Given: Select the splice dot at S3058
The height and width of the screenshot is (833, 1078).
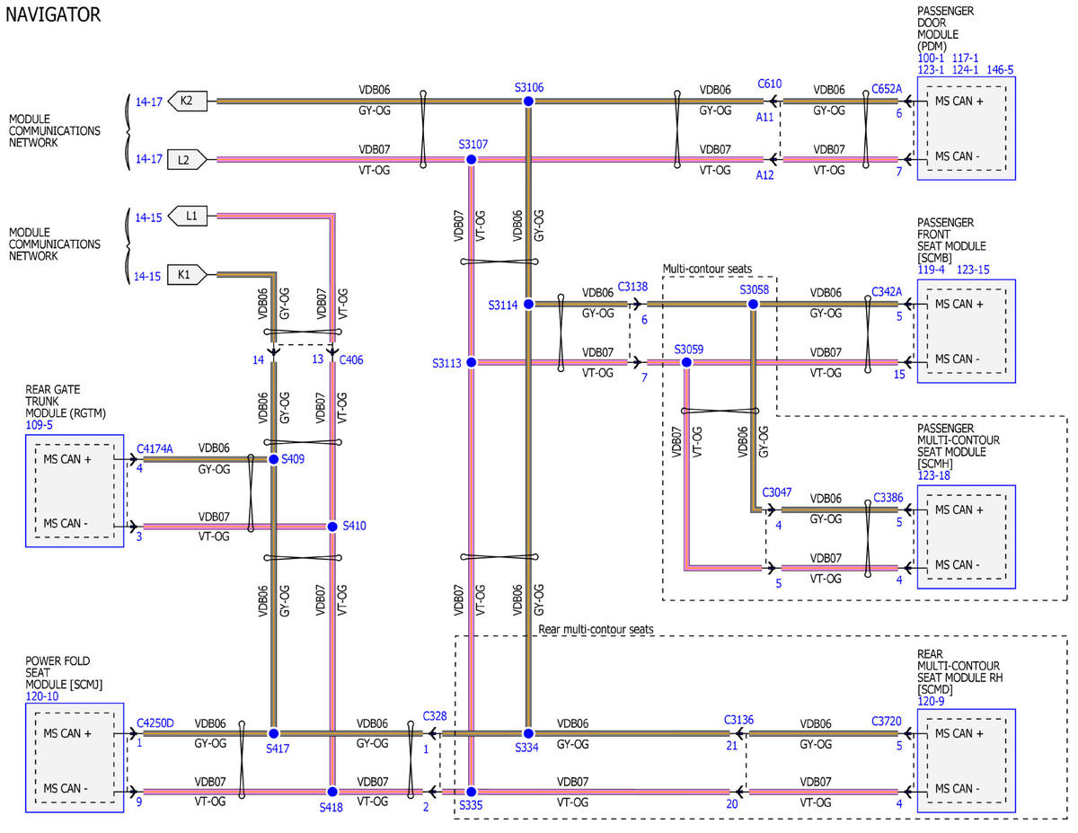Looking at the screenshot, I should click(753, 305).
